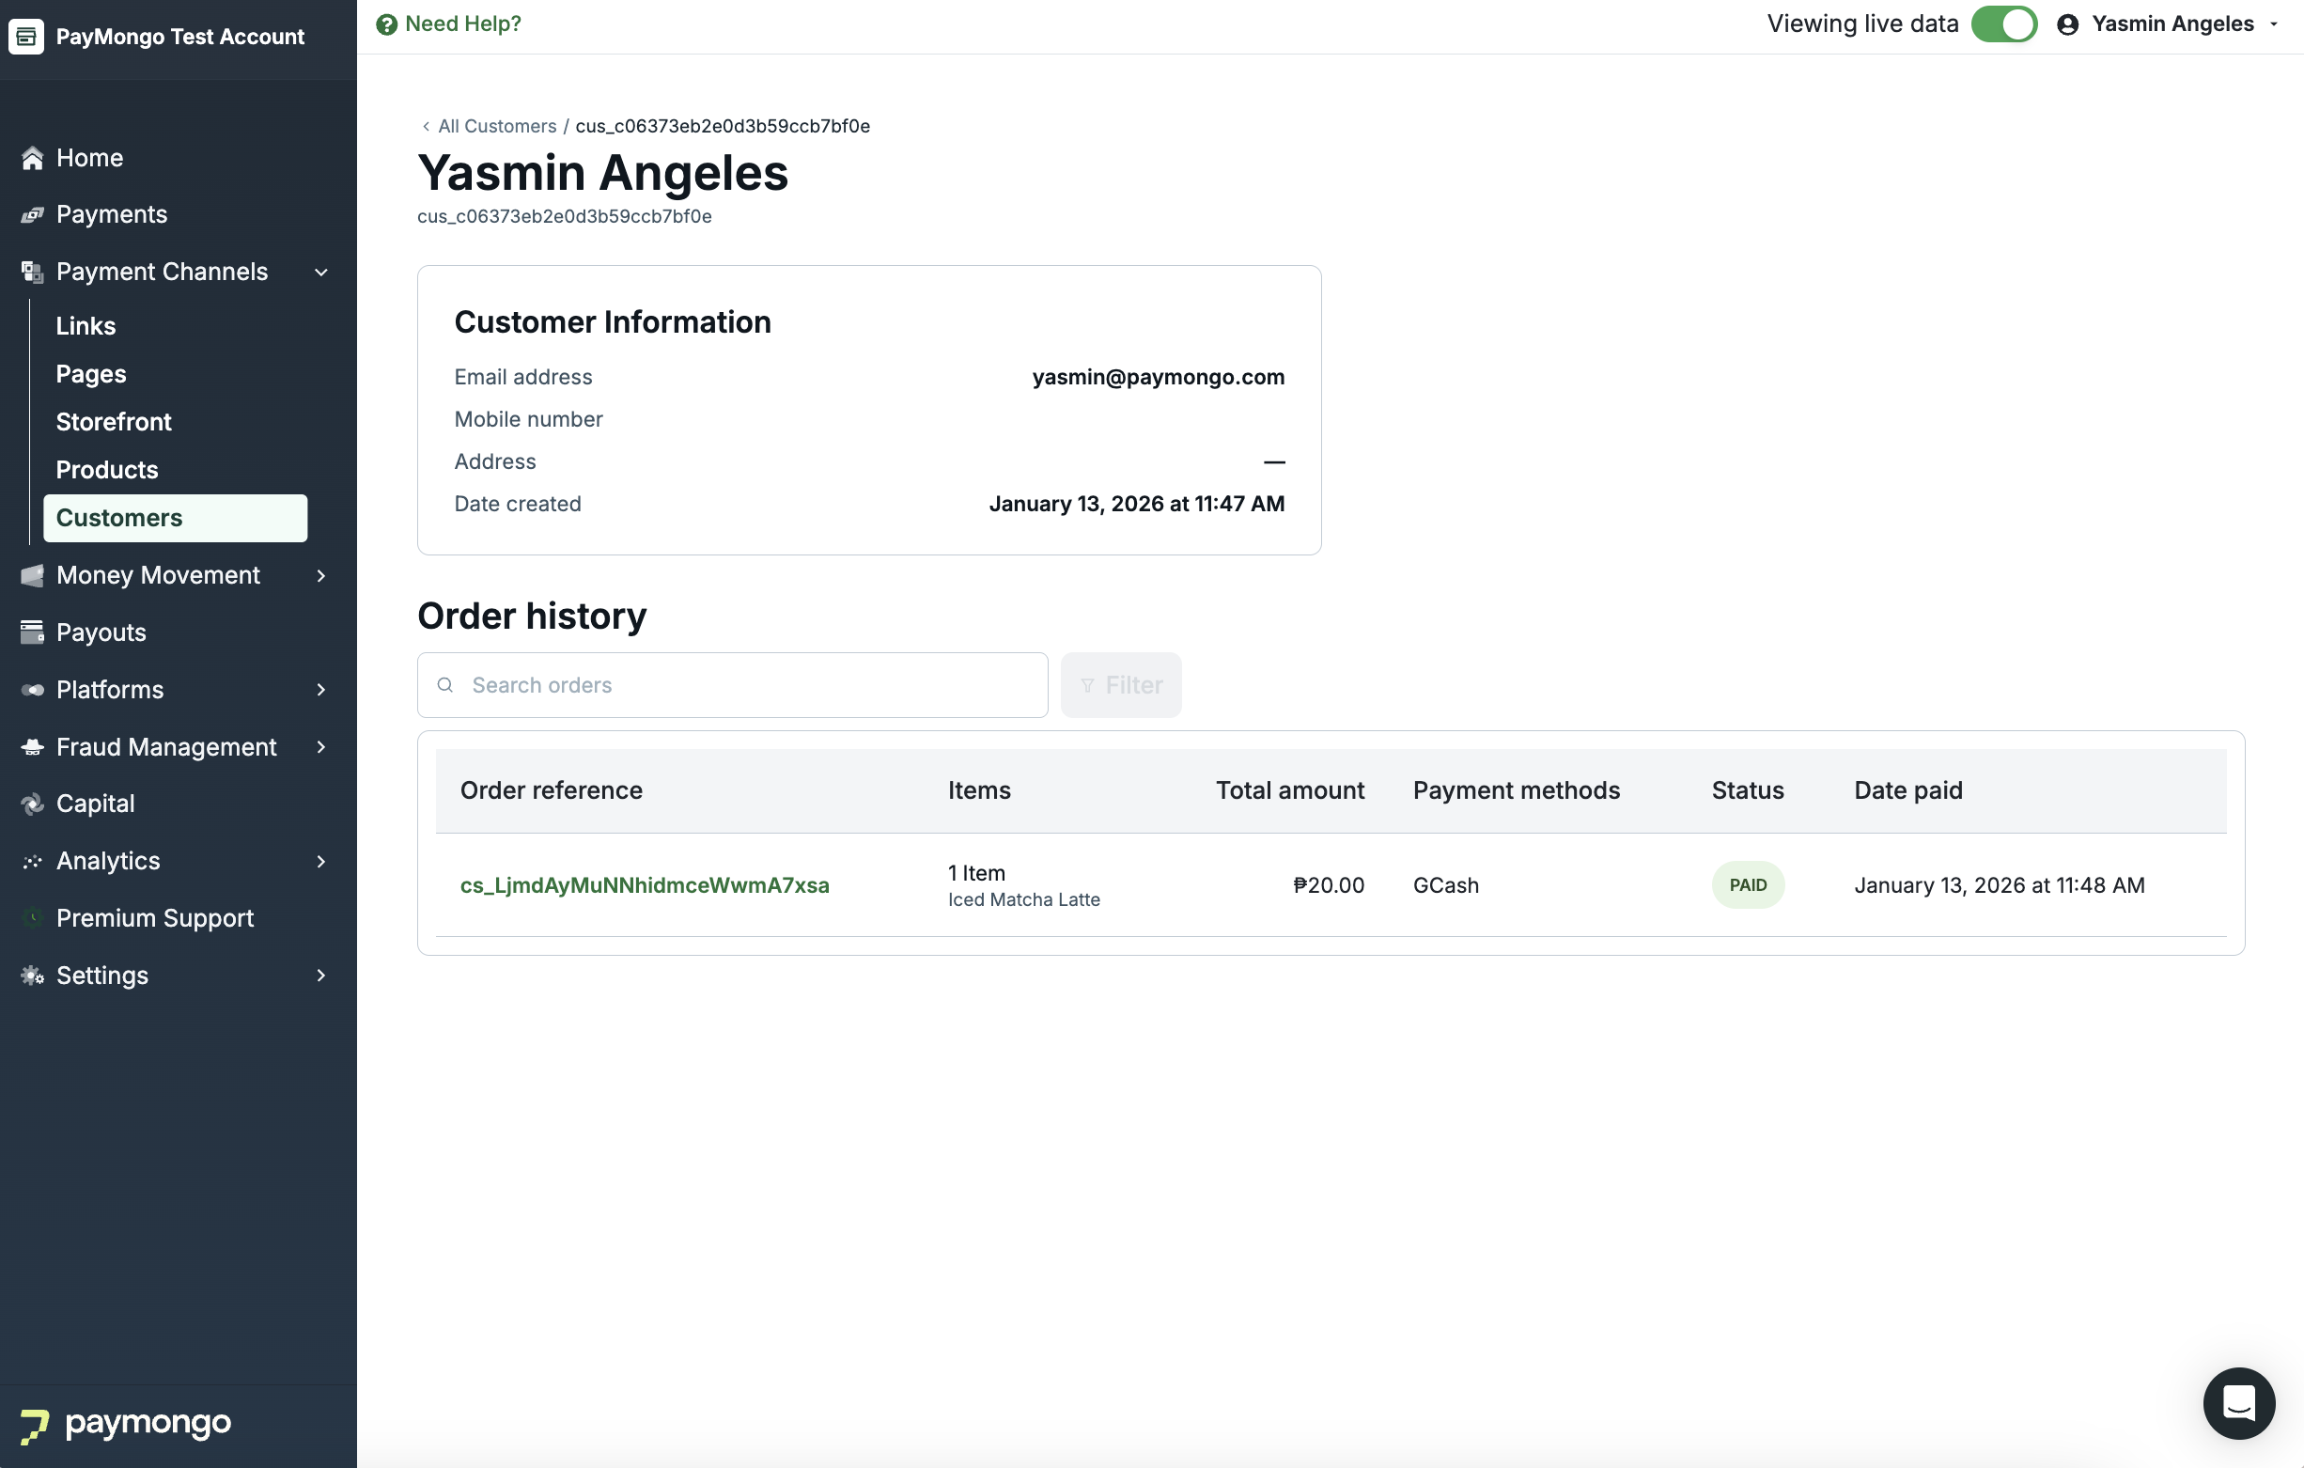Collapse the Payment Channels chevron

pos(321,272)
